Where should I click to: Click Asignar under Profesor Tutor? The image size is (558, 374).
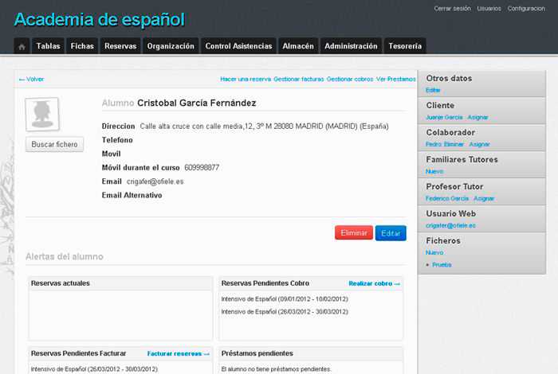coord(484,198)
